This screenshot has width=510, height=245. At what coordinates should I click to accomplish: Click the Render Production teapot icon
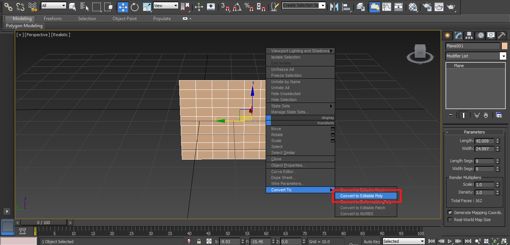[451, 6]
